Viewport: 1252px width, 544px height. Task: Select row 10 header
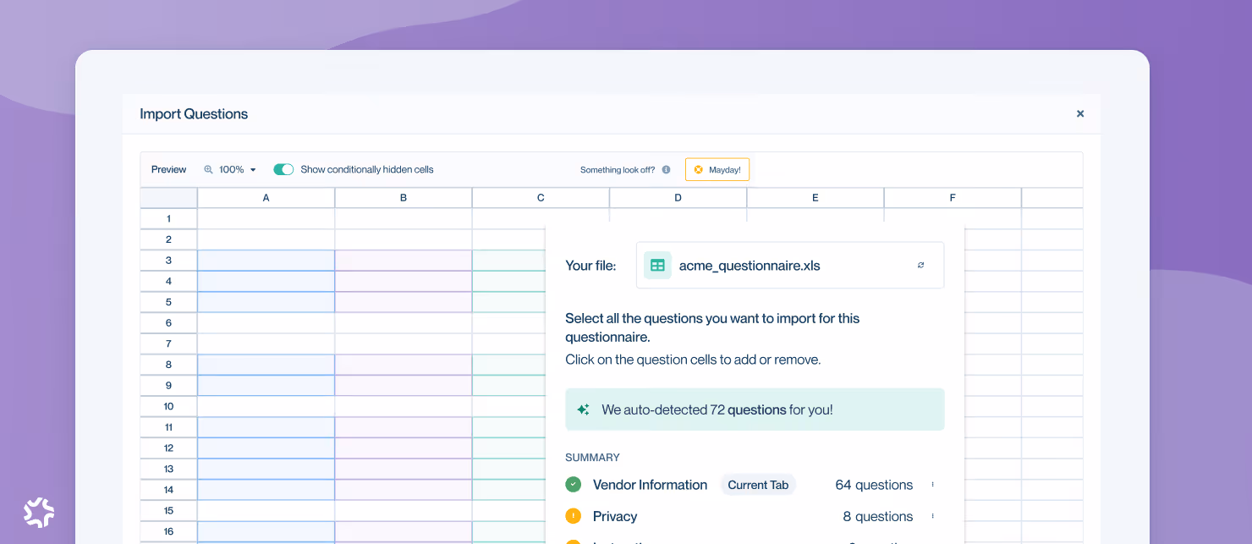coord(168,406)
